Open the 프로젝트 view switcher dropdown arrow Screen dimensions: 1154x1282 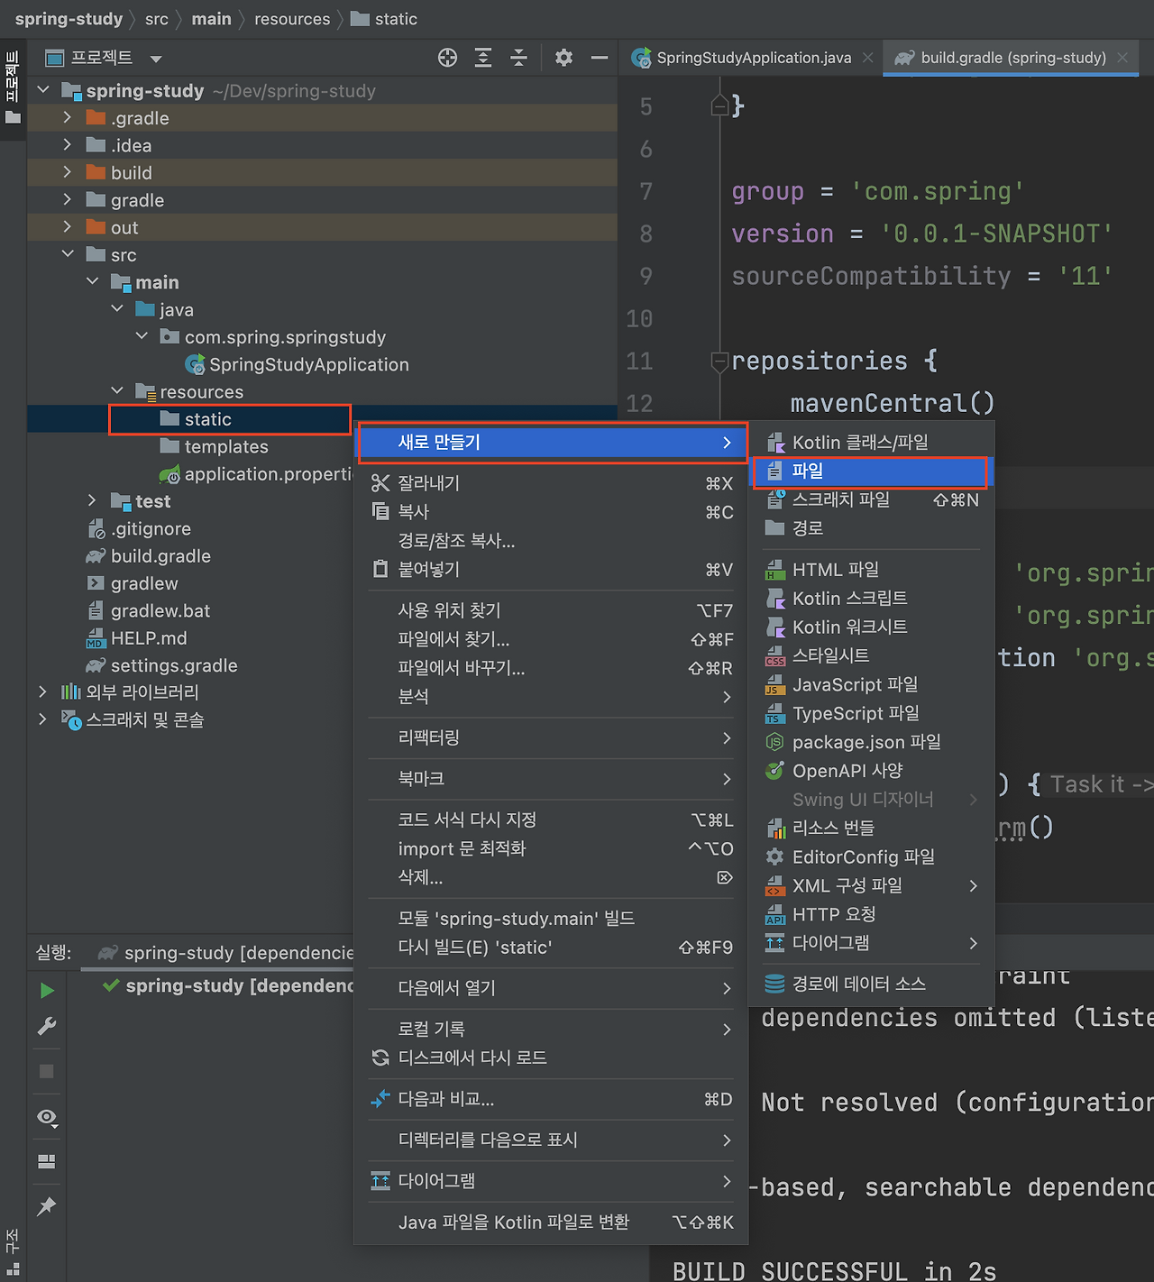tap(155, 58)
